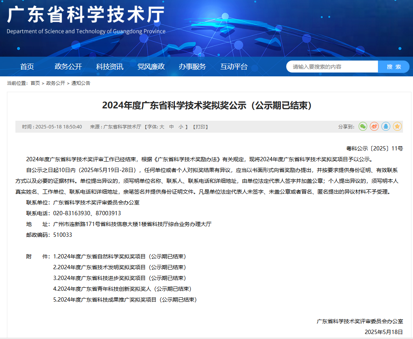The height and width of the screenshot is (339, 413).
Task: Set font size to 中 (medium)
Action: 171,127
